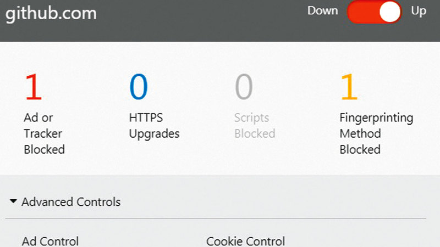Open the Cookie Control setting

245,241
